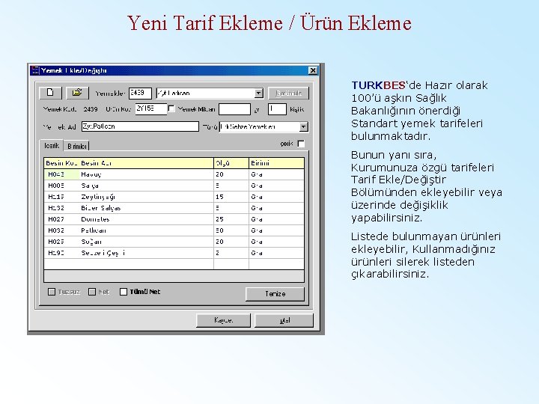
Task: Click the Yemekler code field showing 2439
Action: (x=140, y=93)
